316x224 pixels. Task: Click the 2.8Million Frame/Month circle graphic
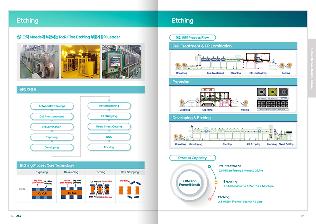click(189, 183)
